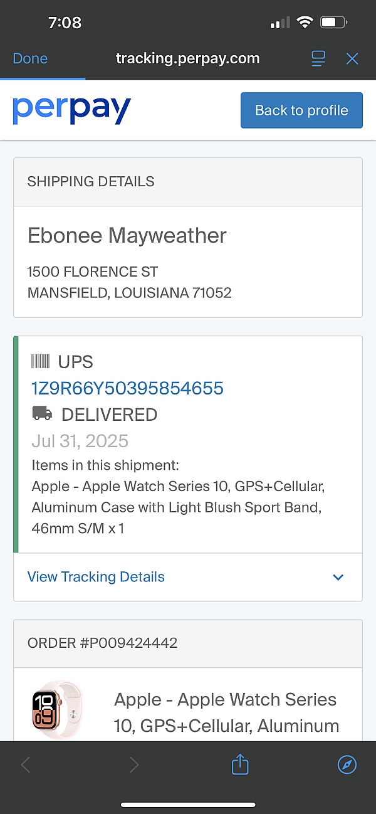Tap the Apple Watch Series 10 product title
This screenshot has height=814, width=376.
(226, 712)
